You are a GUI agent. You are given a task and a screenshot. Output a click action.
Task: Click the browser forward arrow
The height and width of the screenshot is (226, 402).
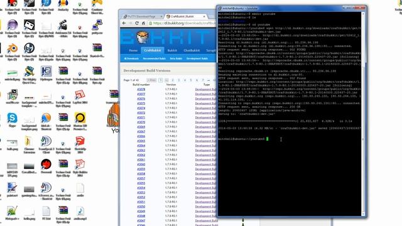[131, 23]
